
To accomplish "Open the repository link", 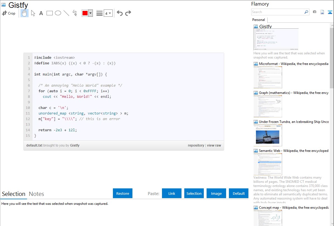I will [x=196, y=145].
